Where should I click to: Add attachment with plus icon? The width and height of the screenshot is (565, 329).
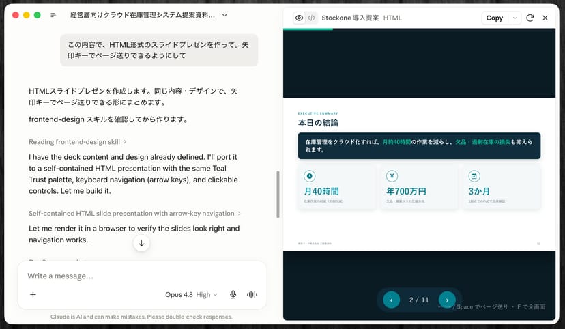tap(33, 294)
